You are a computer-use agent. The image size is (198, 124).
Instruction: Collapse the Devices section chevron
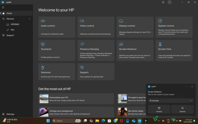click(x=30, y=19)
